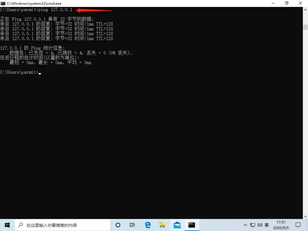Viewport: 308px width, 231px height.
Task: Click '127.0.0.1 的 Ping 统计信息' line
Action: click(x=32, y=48)
